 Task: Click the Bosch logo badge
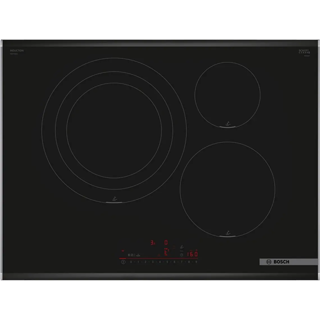pos(288,262)
